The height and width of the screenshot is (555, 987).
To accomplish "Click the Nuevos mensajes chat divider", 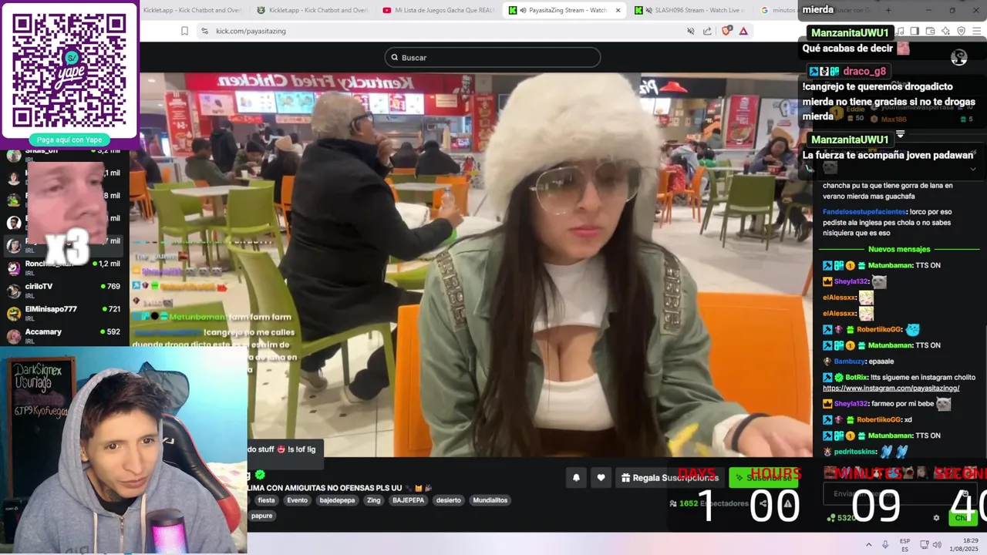I will (x=899, y=249).
